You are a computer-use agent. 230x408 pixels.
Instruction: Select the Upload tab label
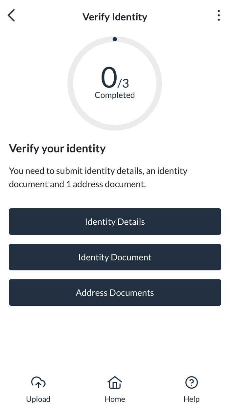pos(38,399)
